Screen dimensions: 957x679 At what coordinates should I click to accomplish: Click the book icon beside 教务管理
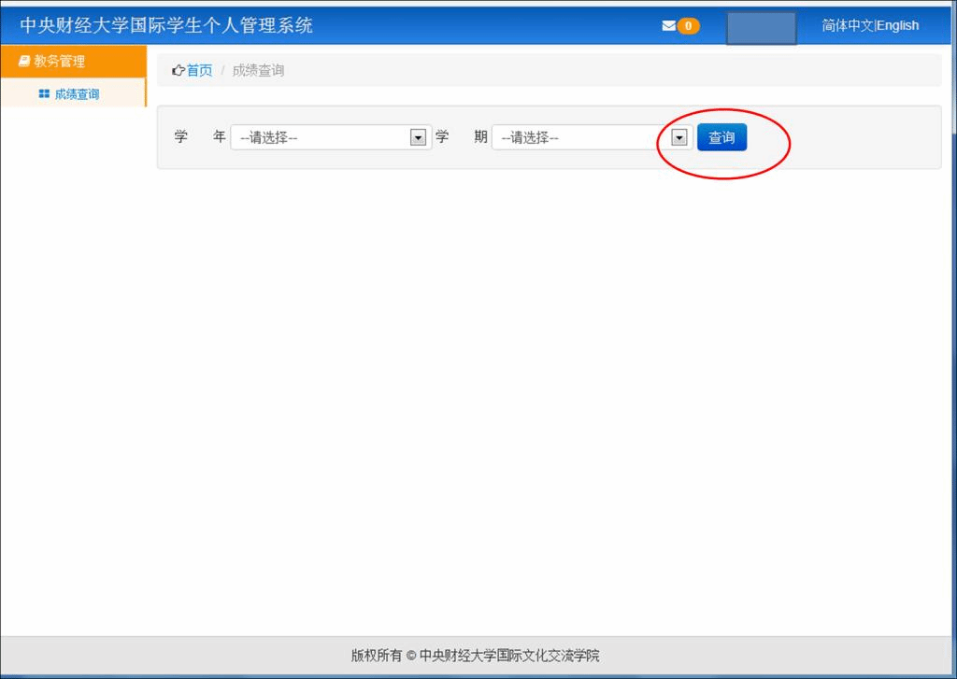[24, 62]
